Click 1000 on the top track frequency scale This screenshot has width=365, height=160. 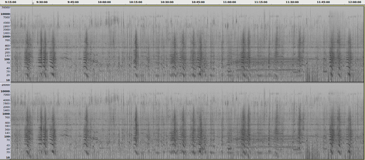(6, 36)
